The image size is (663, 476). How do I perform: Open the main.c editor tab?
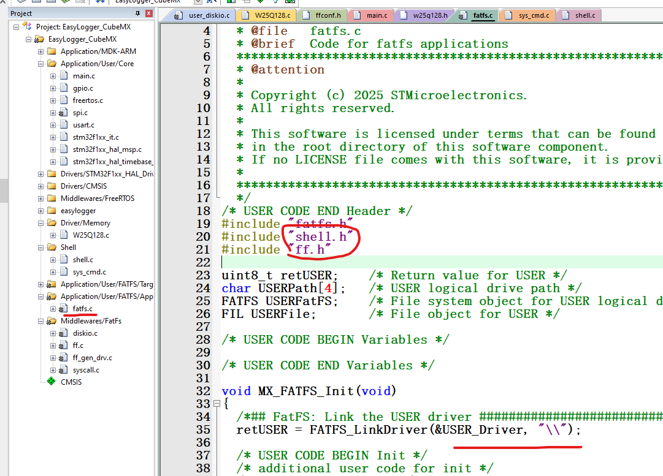pos(371,16)
